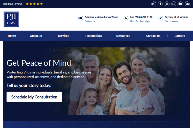Click the map location icon in top bar
193x128 pixels.
pyautogui.click(x=187, y=4)
